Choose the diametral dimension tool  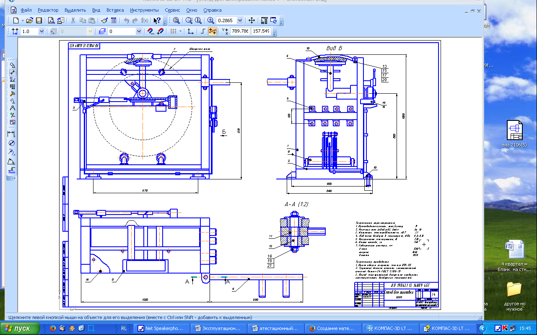tap(12, 143)
